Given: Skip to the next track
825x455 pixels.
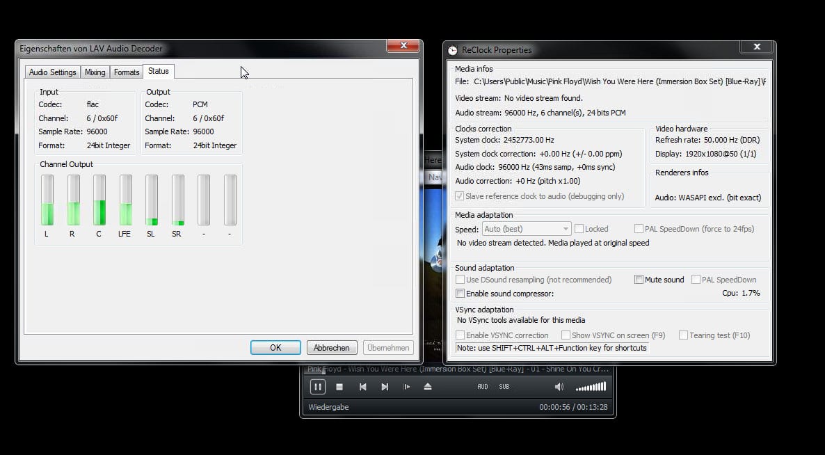Looking at the screenshot, I should (x=385, y=387).
